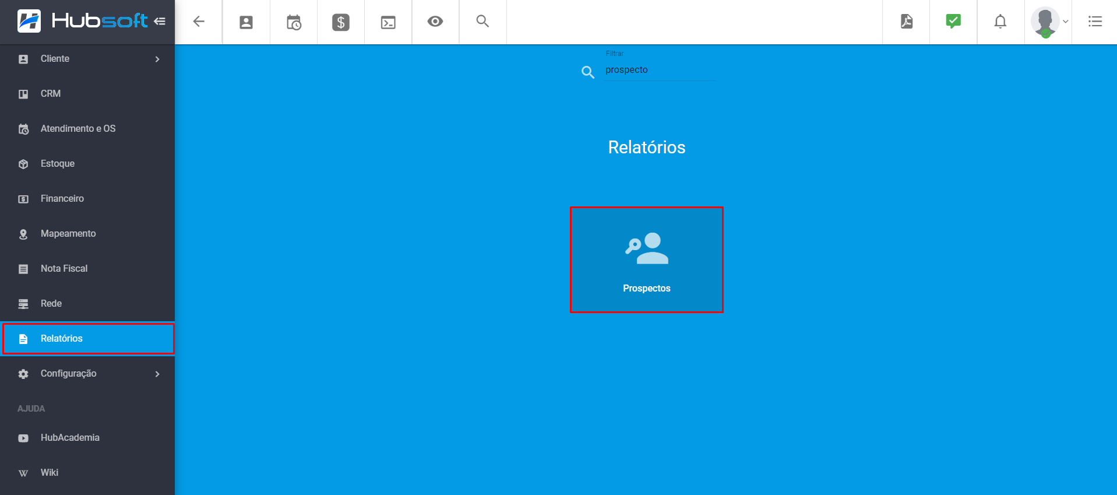Open the Wiki help link
1117x495 pixels.
(x=87, y=473)
